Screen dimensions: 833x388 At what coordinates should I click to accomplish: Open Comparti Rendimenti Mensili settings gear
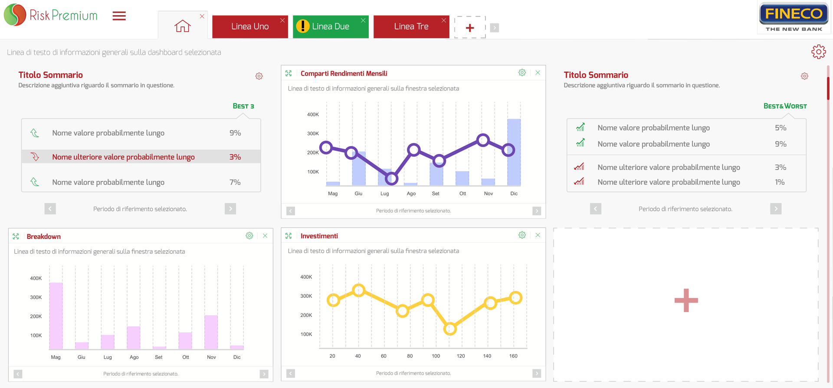tap(522, 73)
